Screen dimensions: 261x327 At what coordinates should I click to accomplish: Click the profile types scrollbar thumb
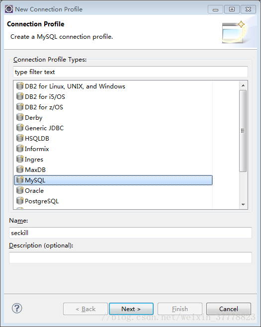(243, 131)
